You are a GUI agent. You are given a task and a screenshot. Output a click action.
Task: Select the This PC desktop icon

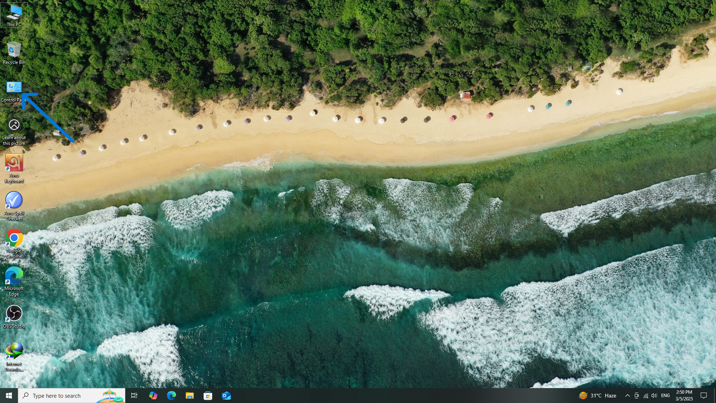14,15
